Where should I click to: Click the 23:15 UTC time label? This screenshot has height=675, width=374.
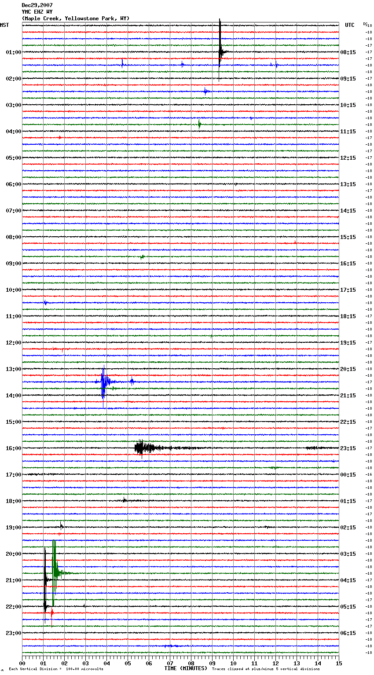[x=348, y=448]
